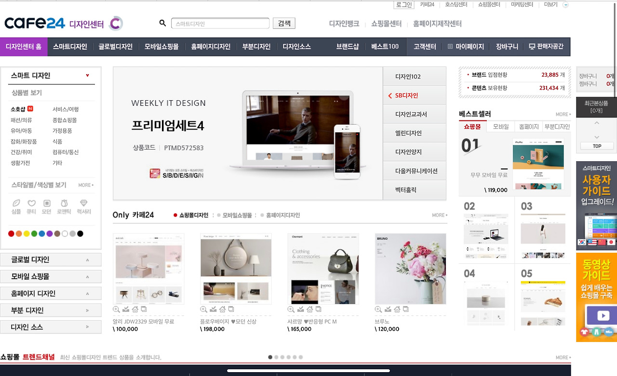Screen dimensions: 617x376
Task: Click magnifier zoom icon under 샤르망
Action: click(x=291, y=309)
